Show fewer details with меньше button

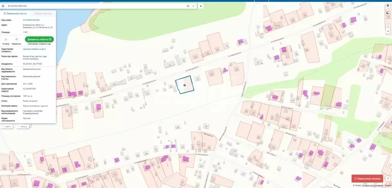point(23,126)
